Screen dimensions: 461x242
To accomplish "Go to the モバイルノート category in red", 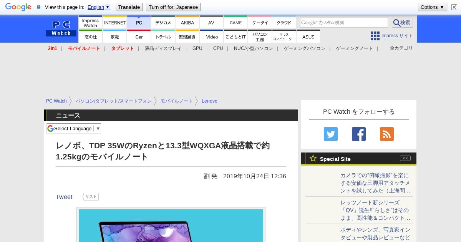I will pos(84,48).
